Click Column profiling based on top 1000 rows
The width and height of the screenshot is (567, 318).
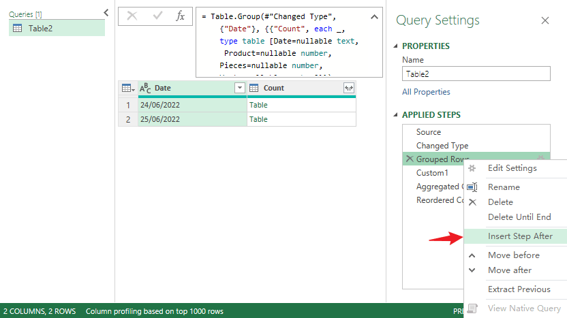(x=155, y=311)
